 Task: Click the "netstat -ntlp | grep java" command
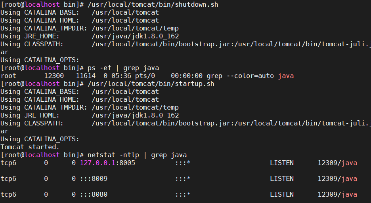[137, 155]
